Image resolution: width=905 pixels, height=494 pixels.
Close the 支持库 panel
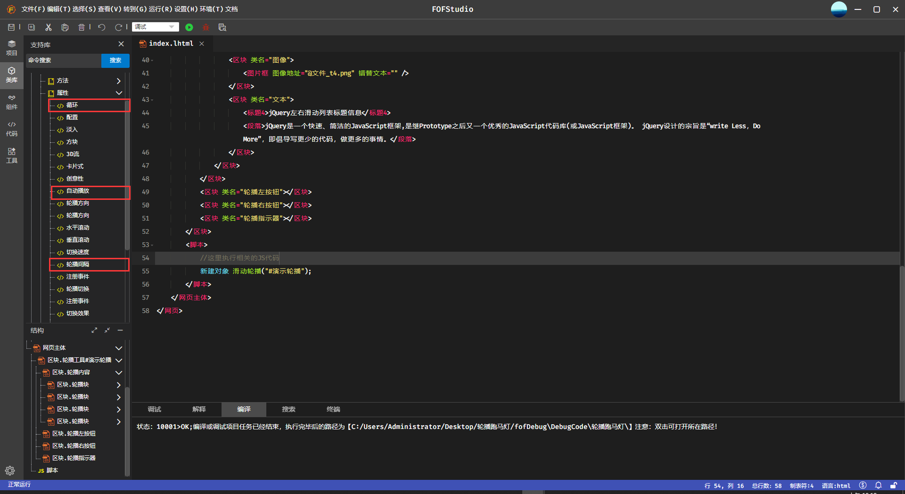(x=121, y=44)
